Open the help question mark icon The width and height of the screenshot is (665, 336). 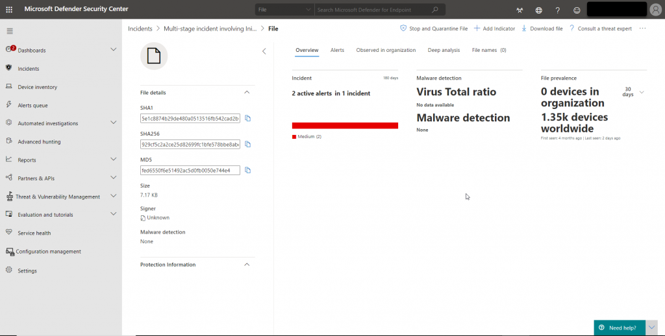coord(558,10)
